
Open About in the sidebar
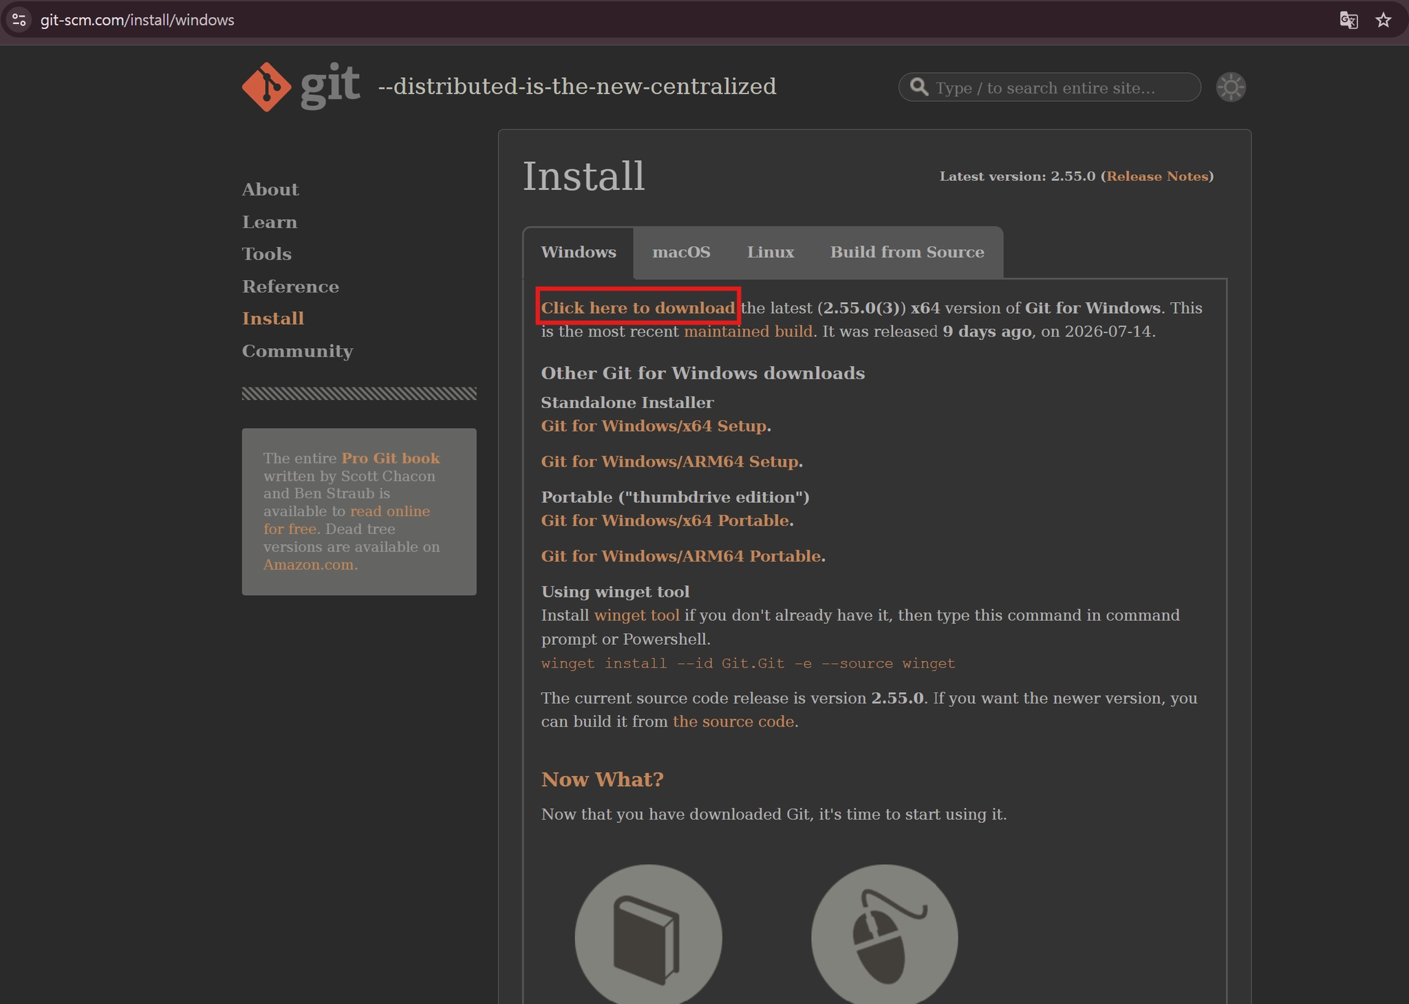point(270,190)
